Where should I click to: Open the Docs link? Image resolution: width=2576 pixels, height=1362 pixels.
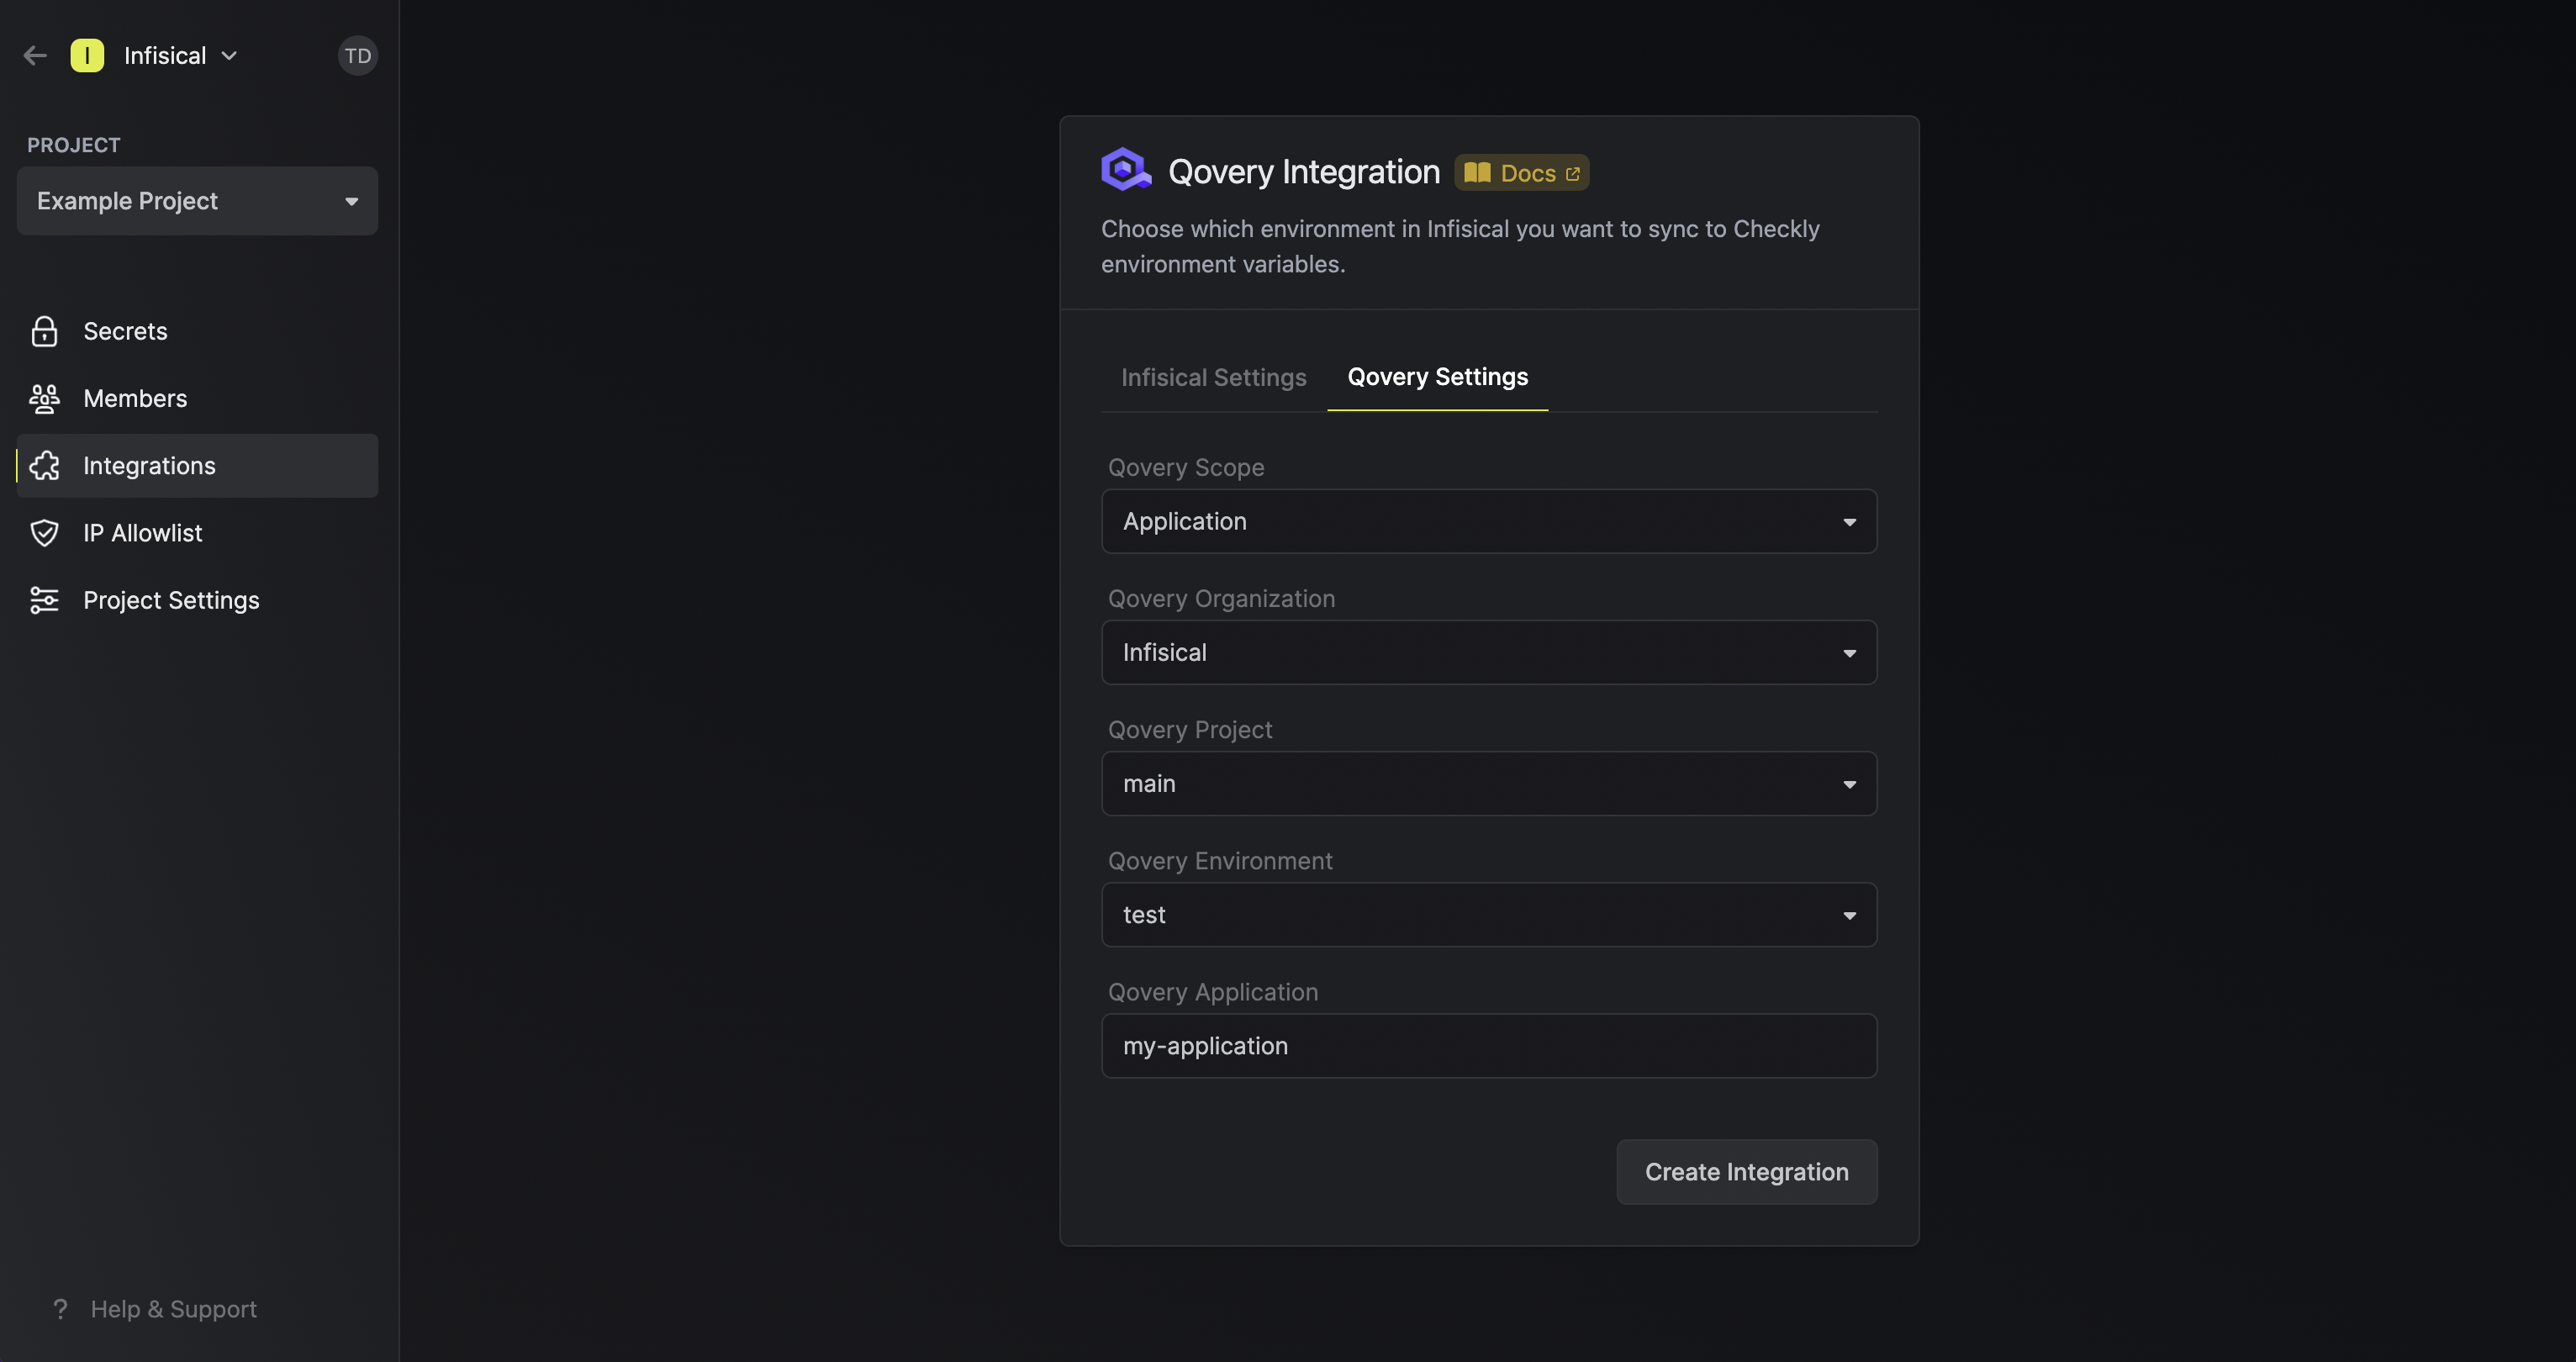point(1521,173)
